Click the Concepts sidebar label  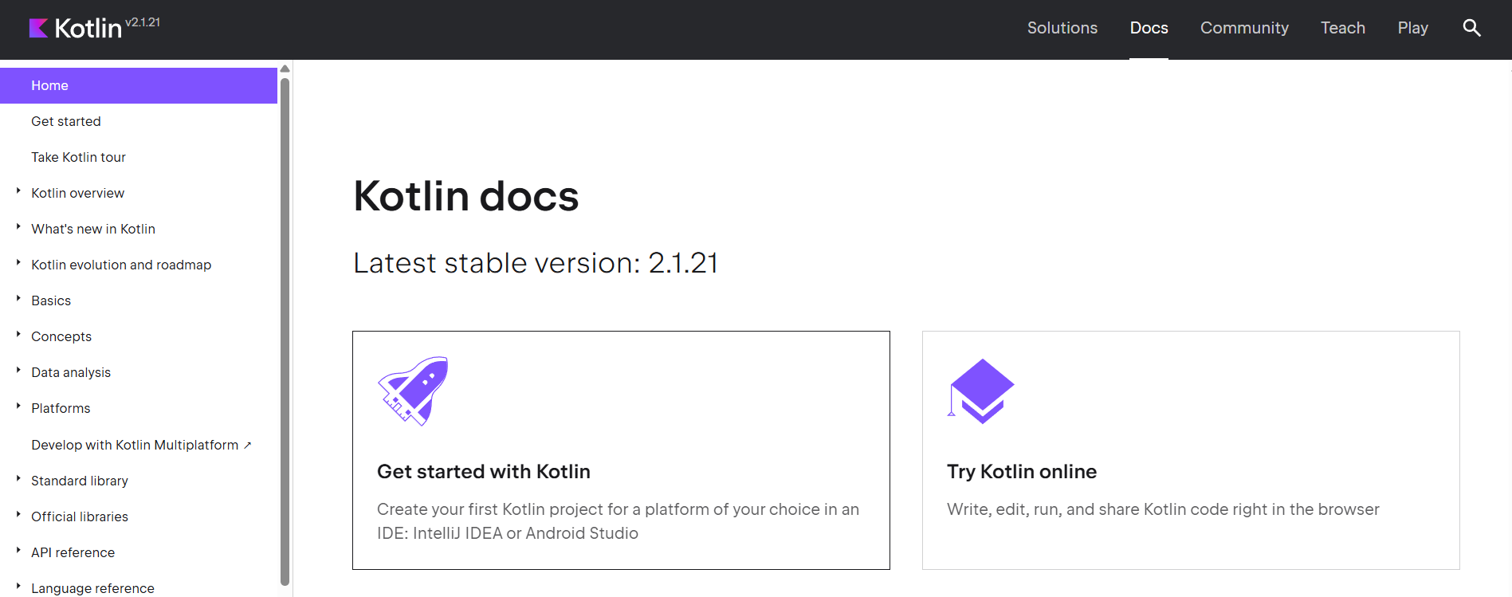click(61, 336)
